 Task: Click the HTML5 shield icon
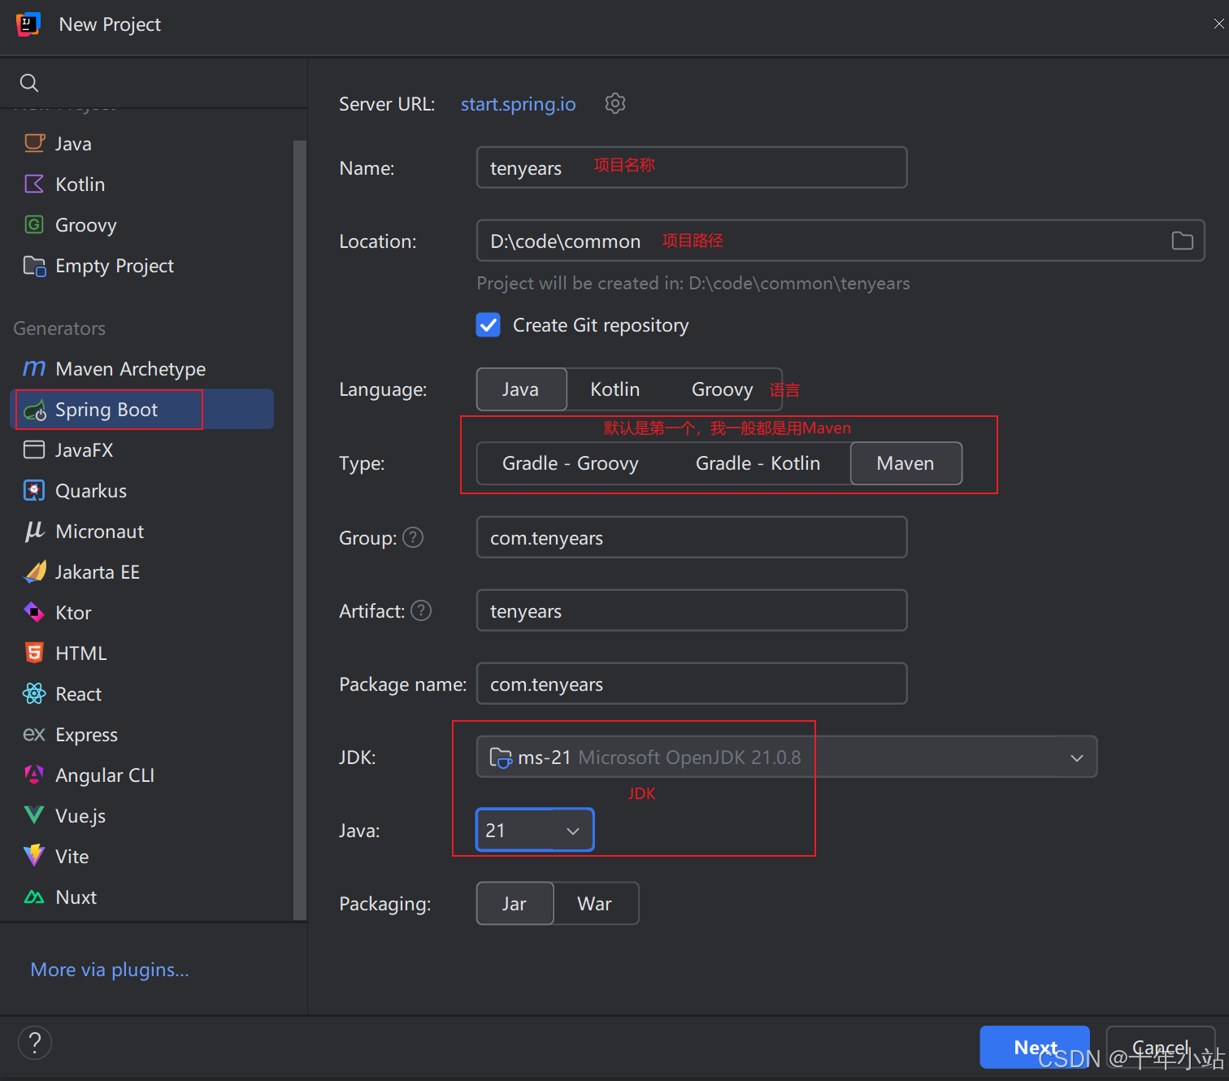pos(34,653)
